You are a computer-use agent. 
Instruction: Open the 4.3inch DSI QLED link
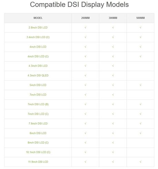38,75
